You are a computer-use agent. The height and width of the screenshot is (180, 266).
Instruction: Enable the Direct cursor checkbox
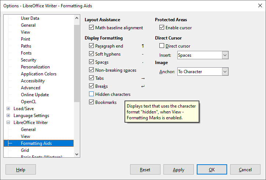162,46
